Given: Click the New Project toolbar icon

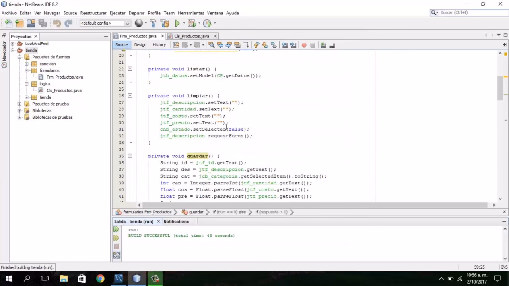Looking at the screenshot, I should pyautogui.click(x=19, y=23).
